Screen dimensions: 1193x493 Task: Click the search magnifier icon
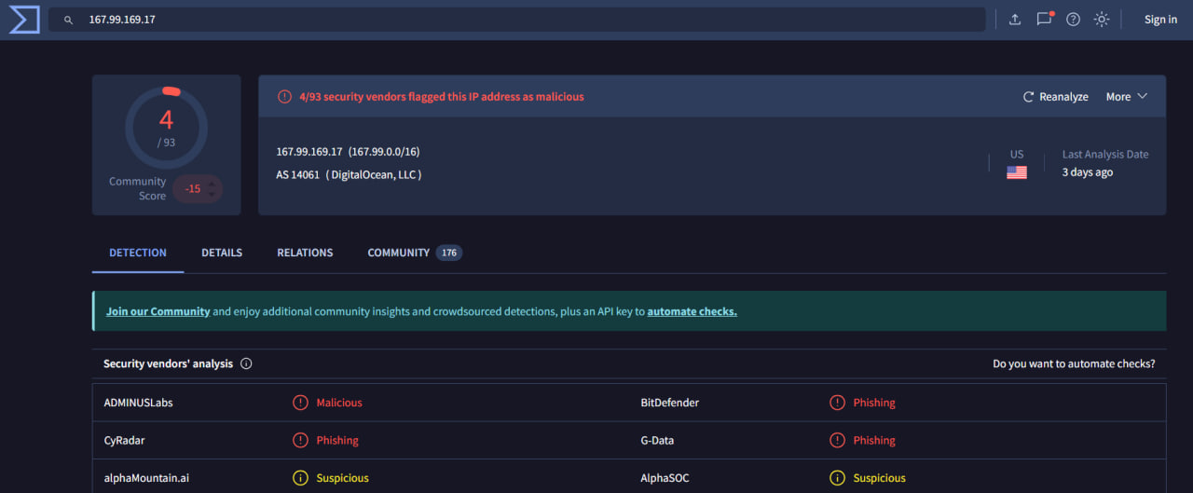point(68,20)
